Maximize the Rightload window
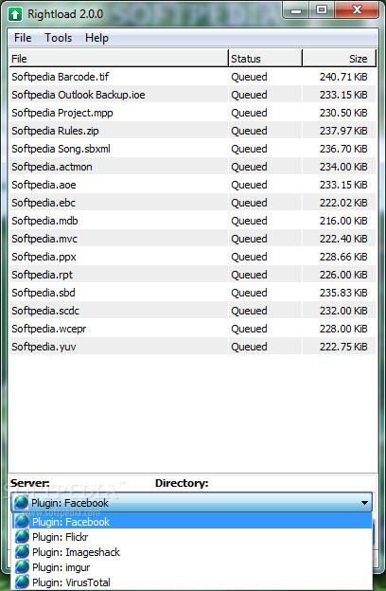This screenshot has width=386, height=591. (x=322, y=10)
